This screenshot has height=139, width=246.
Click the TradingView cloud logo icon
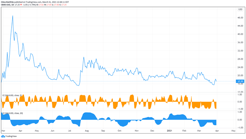[3, 136]
